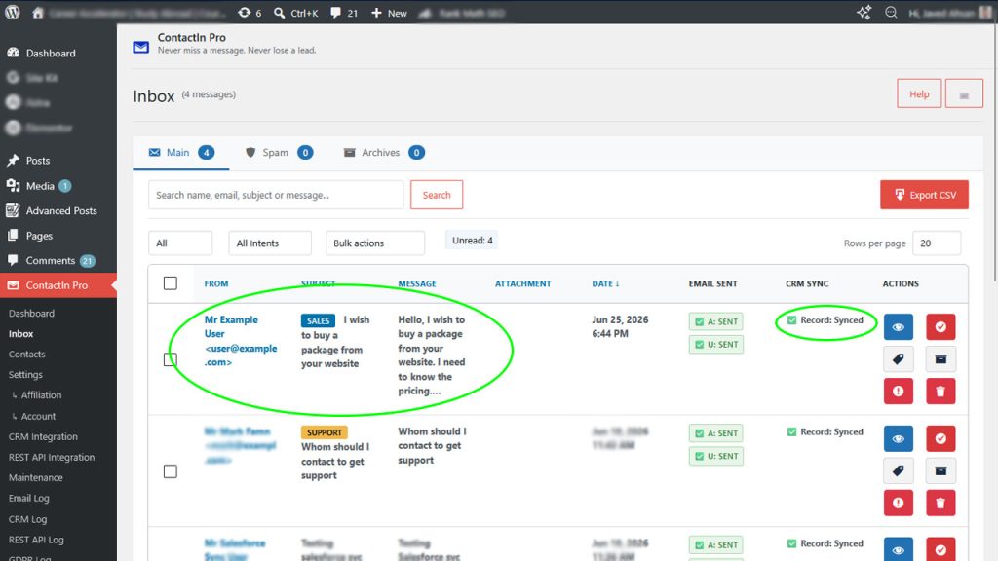Open the Bulk actions dropdown
The width and height of the screenshot is (998, 561).
(x=375, y=243)
